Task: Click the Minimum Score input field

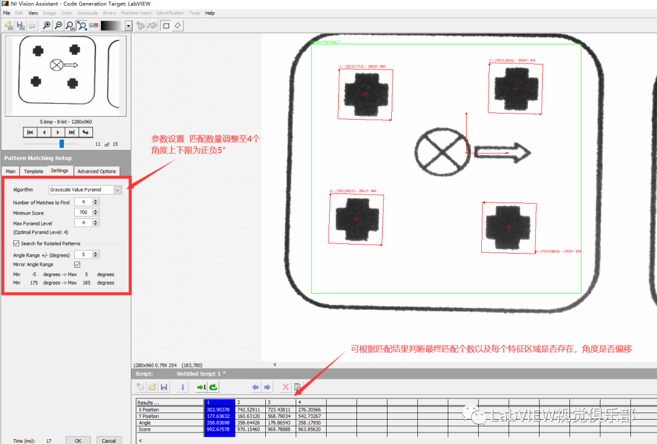Action: coord(82,212)
